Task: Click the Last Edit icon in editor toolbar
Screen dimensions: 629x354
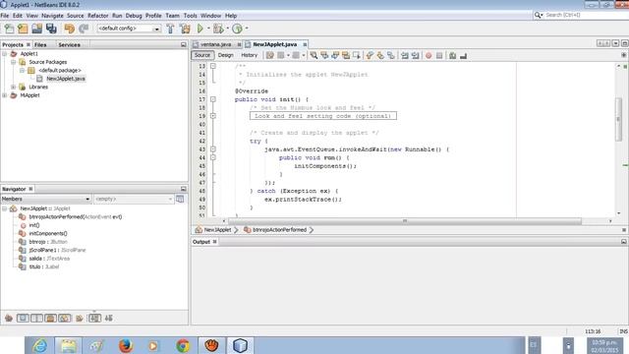Action: (x=270, y=55)
